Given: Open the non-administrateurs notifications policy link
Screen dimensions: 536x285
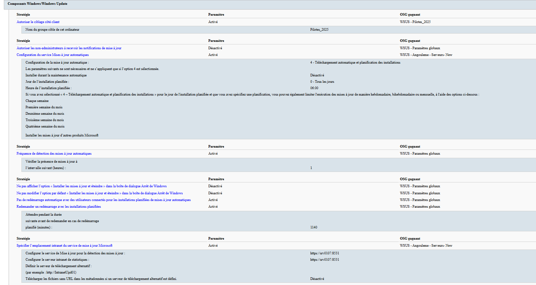Looking at the screenshot, I should click(x=69, y=48).
